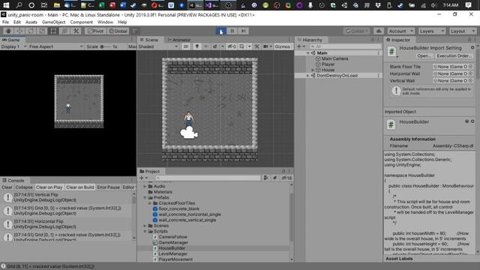Select the Move tool

[x=19, y=31]
